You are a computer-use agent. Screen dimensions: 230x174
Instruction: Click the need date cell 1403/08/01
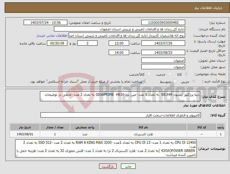point(25,134)
